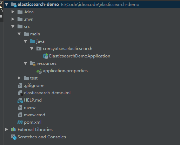The image size is (180, 145).
Task: Click the elasticsearch-demo.iml file icon
Action: [20, 93]
